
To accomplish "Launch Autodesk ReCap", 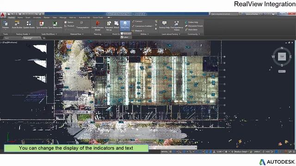I will 109,25.
